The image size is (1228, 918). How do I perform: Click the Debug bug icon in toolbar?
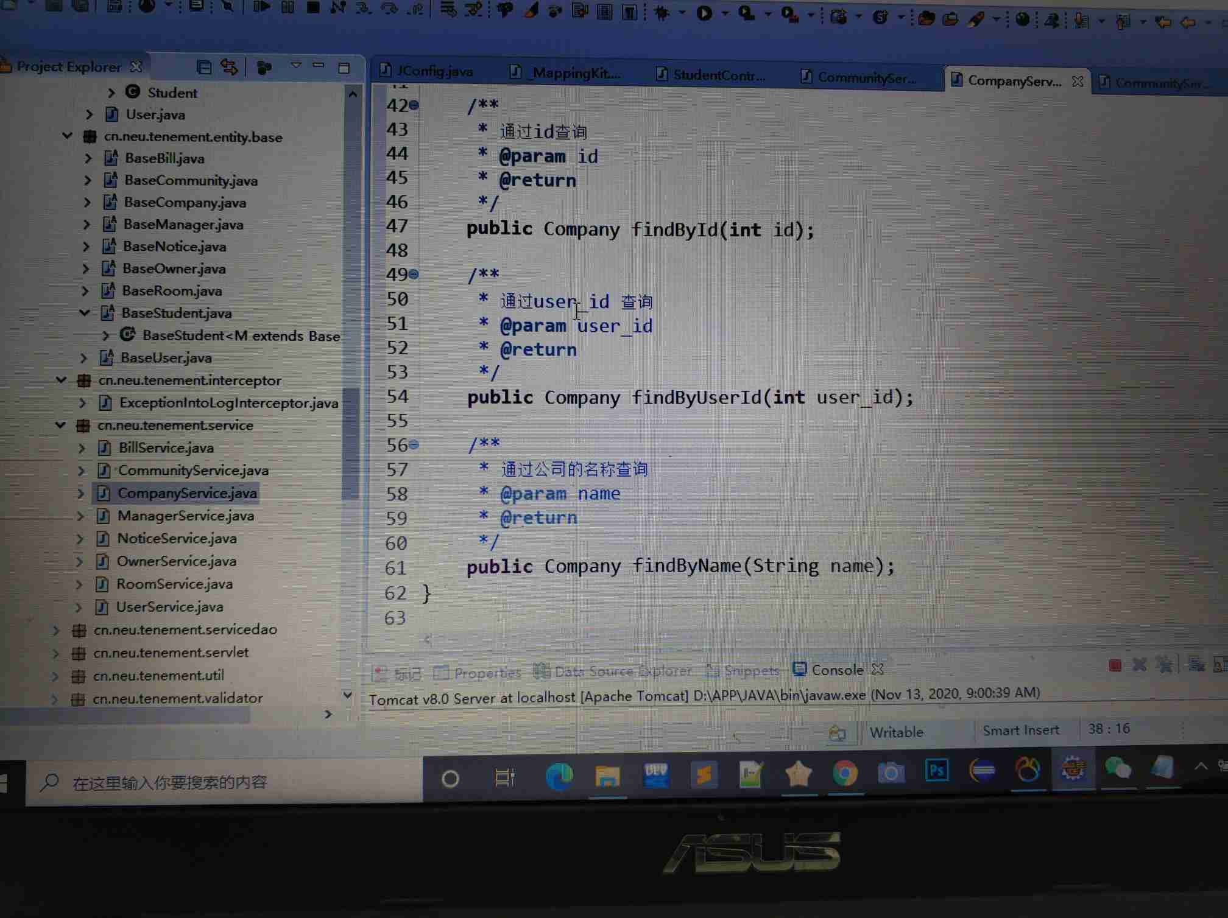coord(662,13)
